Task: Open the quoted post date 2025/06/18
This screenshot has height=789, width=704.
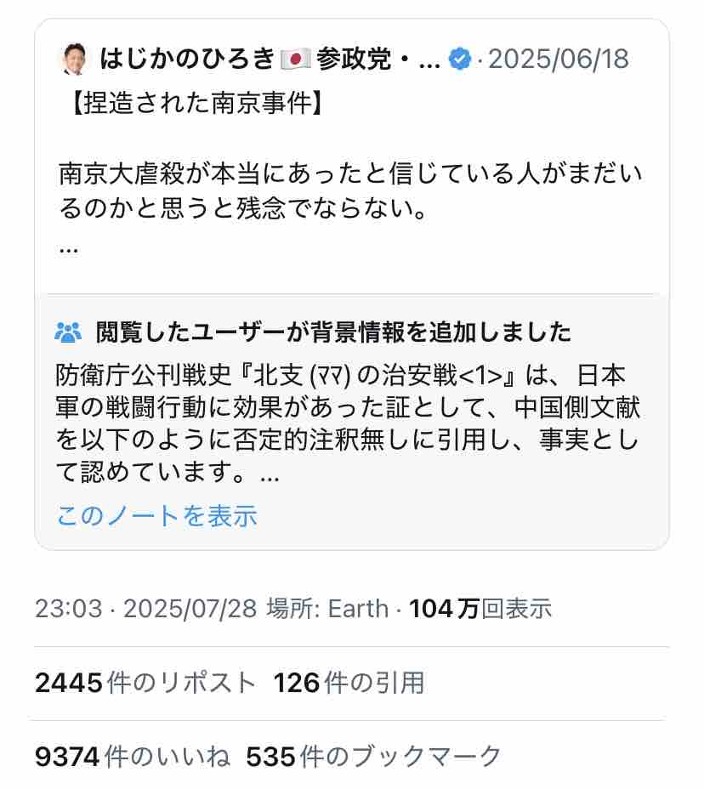Action: [x=558, y=60]
